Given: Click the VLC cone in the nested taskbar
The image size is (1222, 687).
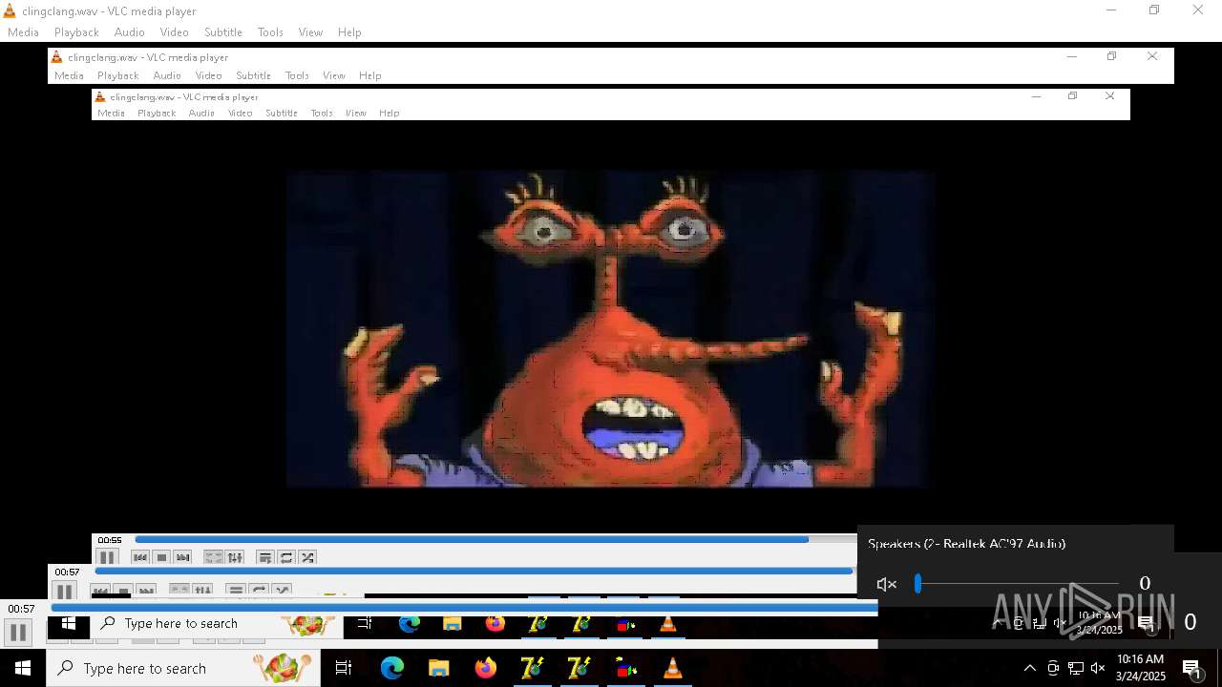Looking at the screenshot, I should click(668, 624).
